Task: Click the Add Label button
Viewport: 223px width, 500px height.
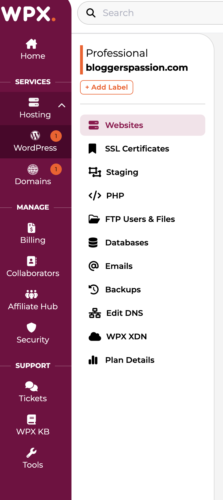Action: [106, 87]
